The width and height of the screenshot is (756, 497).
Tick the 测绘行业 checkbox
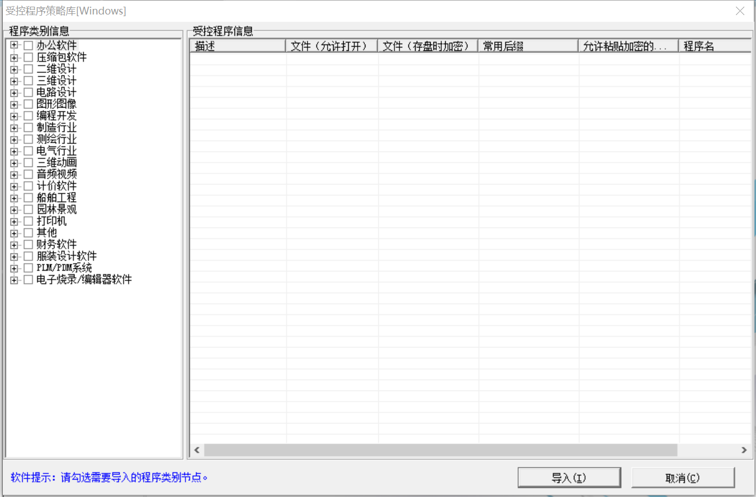(x=28, y=139)
